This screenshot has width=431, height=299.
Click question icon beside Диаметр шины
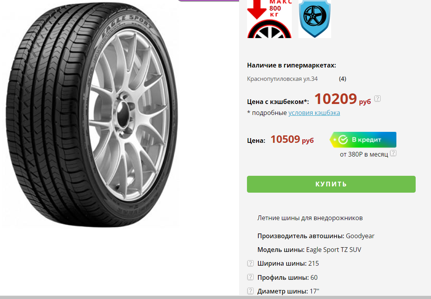[250, 291]
